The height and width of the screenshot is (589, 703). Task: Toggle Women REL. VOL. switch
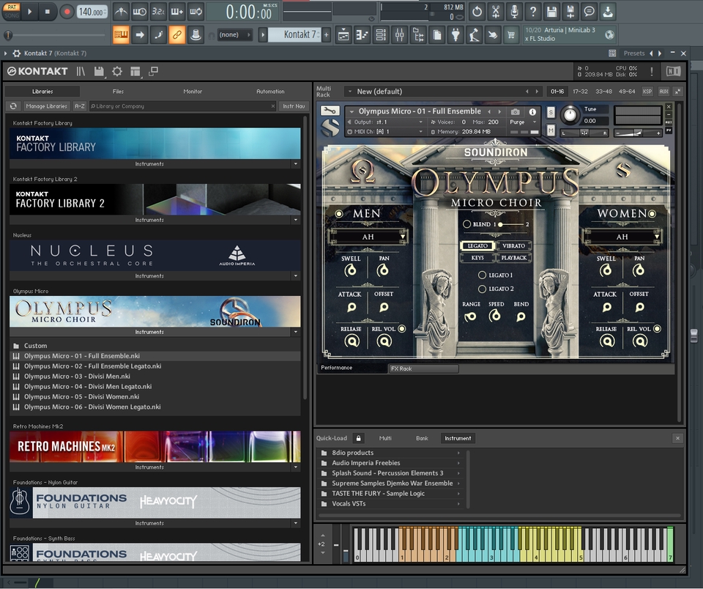tap(658, 329)
